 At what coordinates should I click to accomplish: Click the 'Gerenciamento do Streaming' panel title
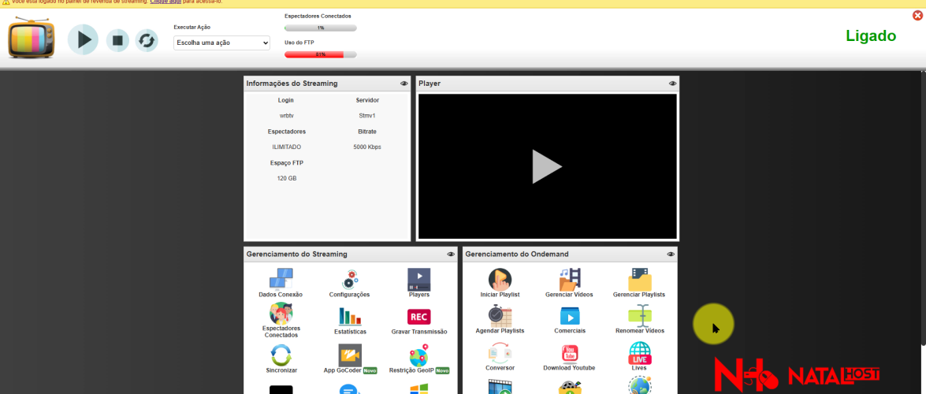coord(296,254)
